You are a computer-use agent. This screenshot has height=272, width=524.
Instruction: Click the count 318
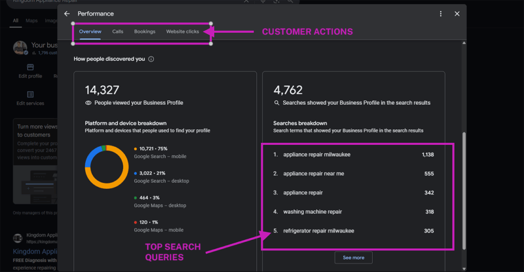(429, 212)
